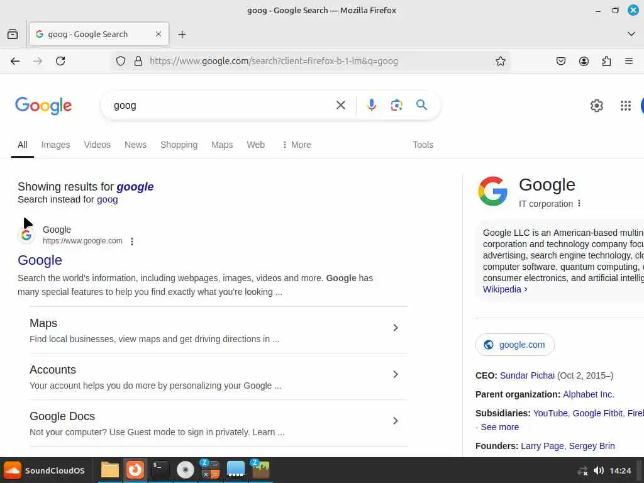Click the corrected 'google' suggestion link
The height and width of the screenshot is (483, 644).
[x=135, y=187]
